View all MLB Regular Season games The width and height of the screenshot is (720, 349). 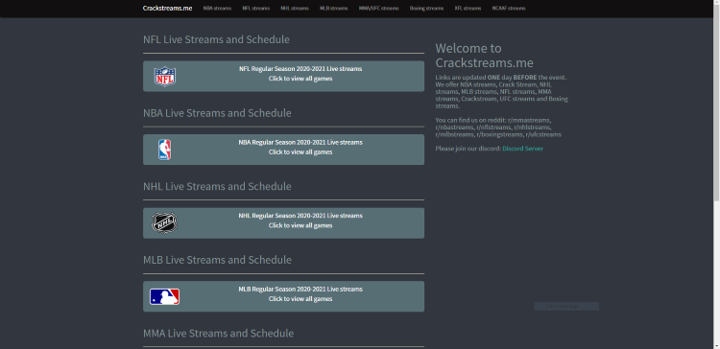click(x=283, y=296)
